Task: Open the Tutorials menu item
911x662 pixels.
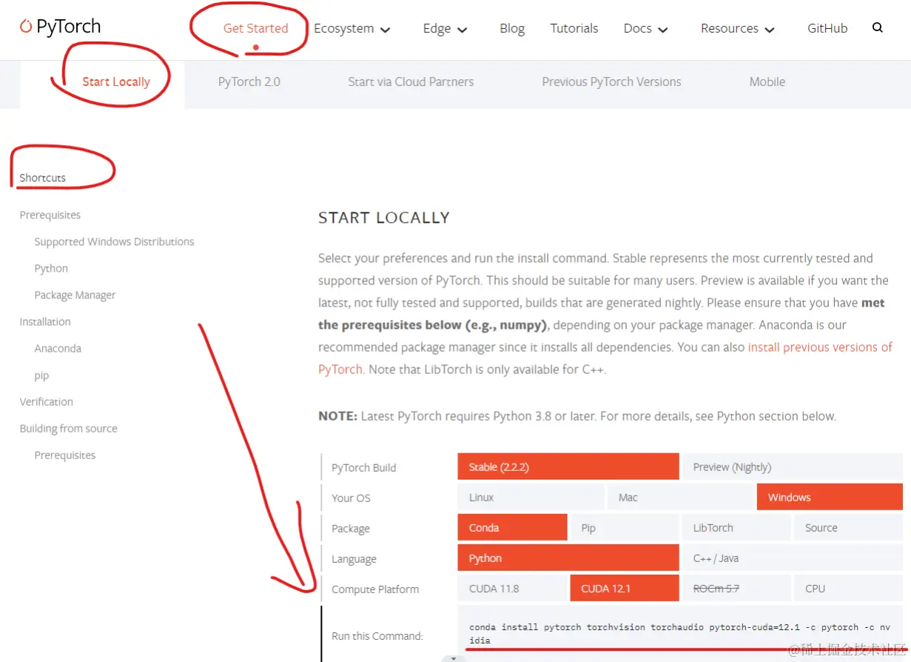Action: [574, 28]
